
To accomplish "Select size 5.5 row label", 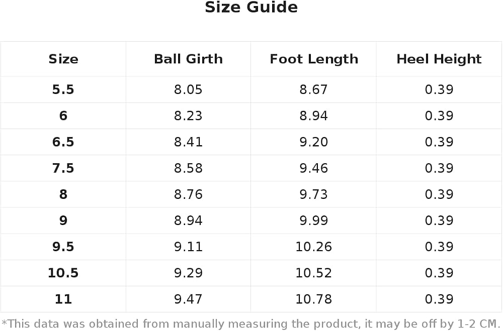I will point(63,89).
